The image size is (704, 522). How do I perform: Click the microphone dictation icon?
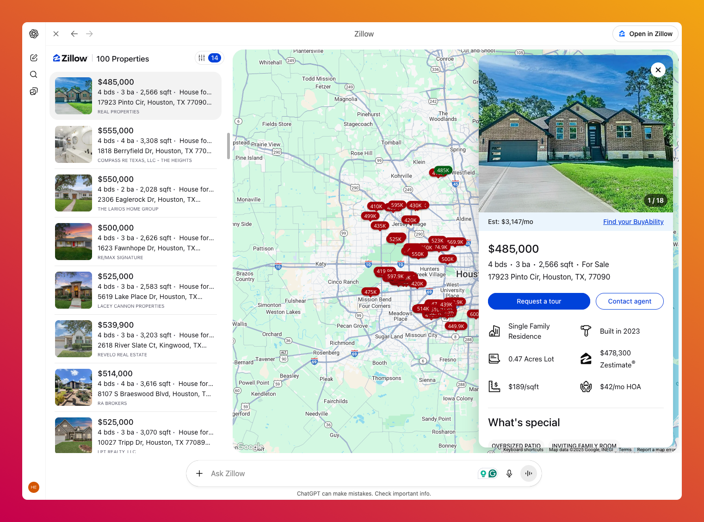pos(509,473)
